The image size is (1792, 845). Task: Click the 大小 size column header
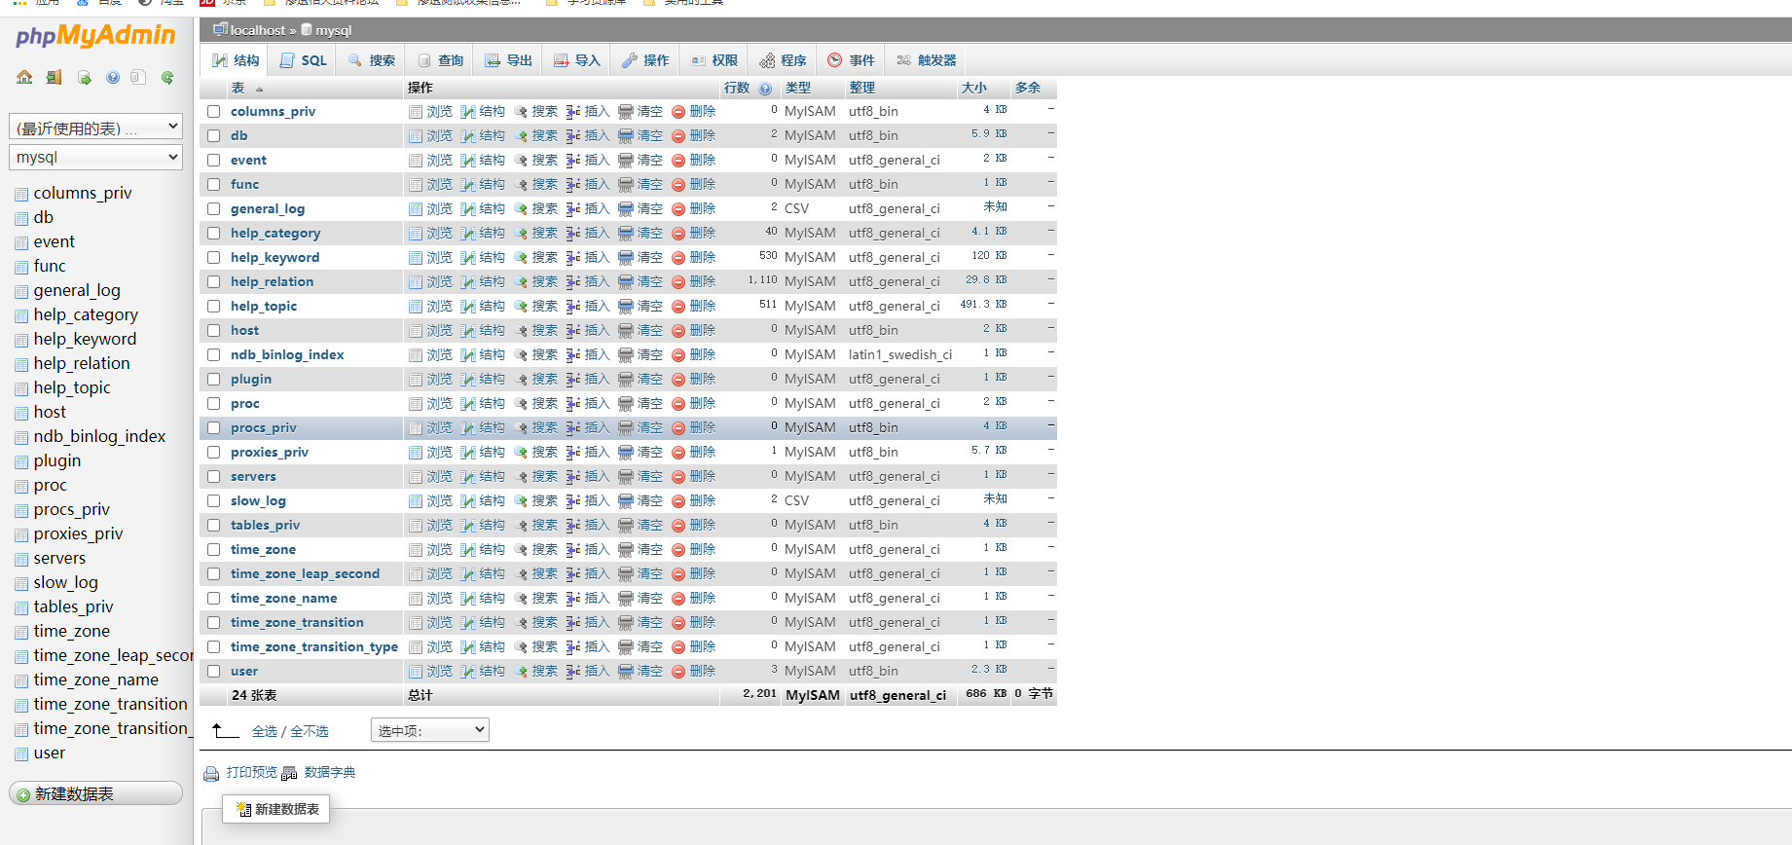[974, 89]
